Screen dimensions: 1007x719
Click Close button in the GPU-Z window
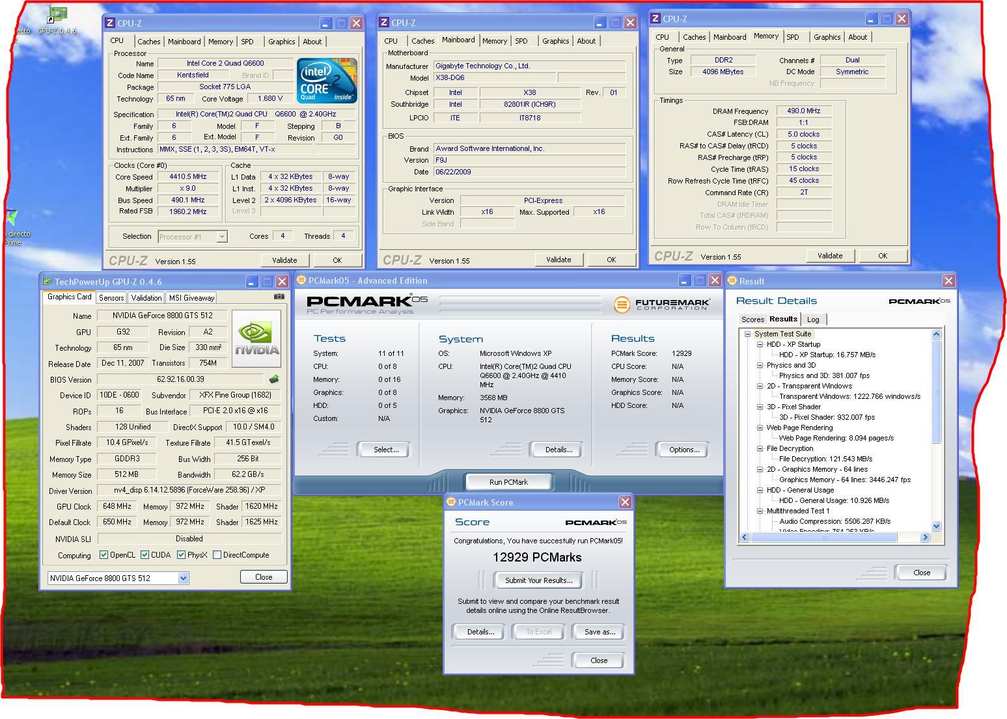264,577
